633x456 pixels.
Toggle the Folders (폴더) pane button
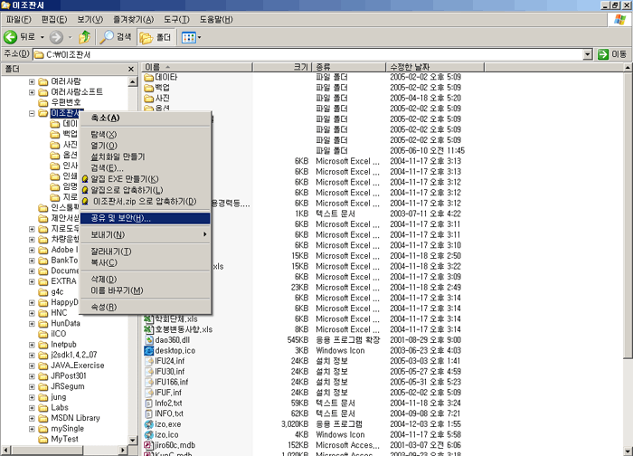[x=156, y=37]
